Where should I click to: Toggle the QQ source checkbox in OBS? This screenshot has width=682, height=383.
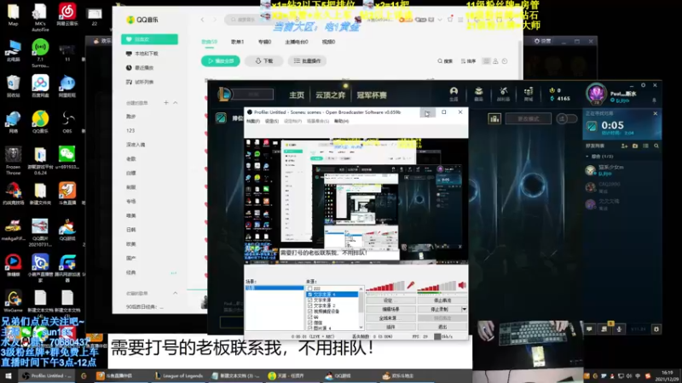tap(310, 317)
